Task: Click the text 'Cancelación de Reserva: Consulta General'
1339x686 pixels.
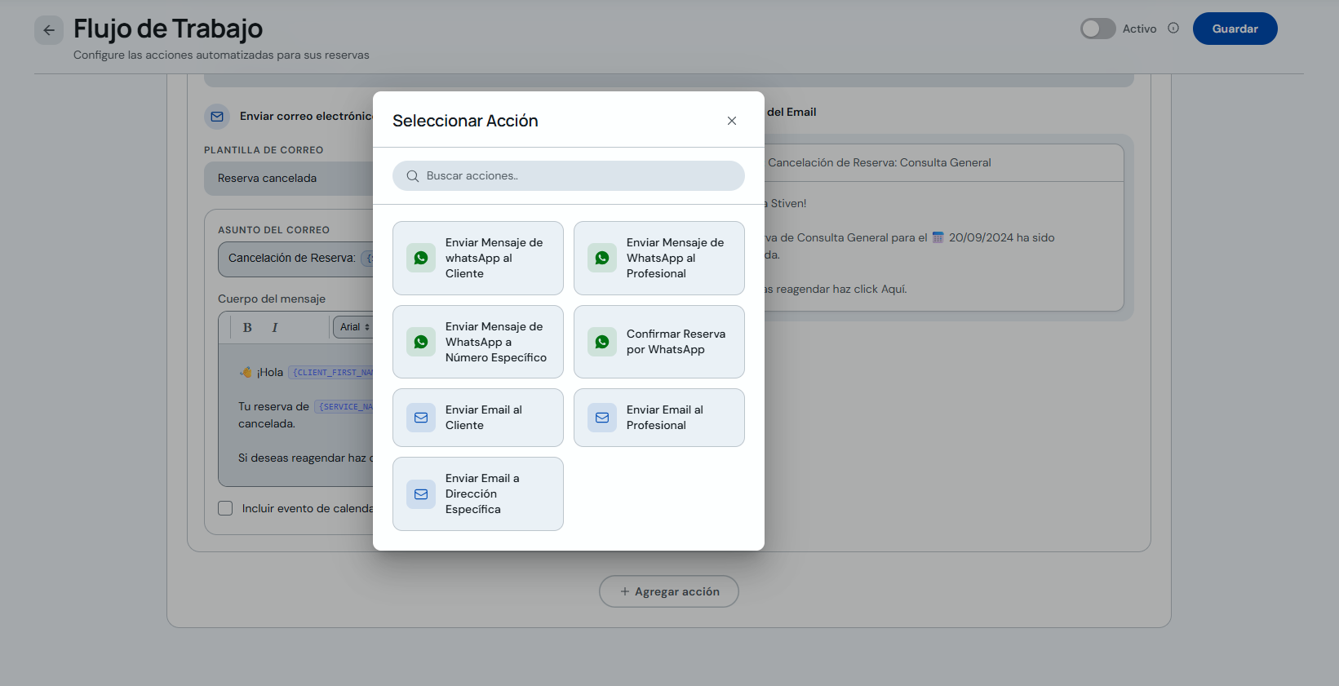Action: click(880, 162)
